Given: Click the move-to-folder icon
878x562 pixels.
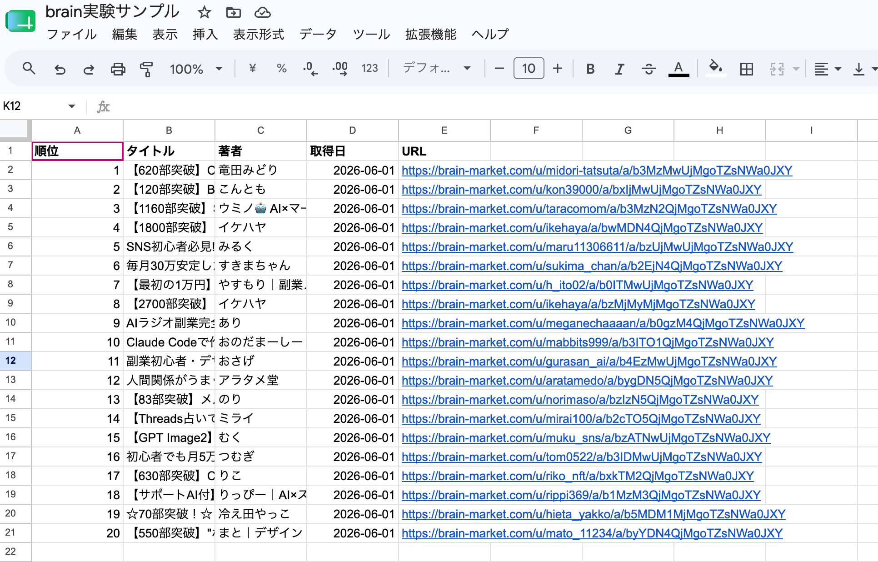Looking at the screenshot, I should 233,12.
